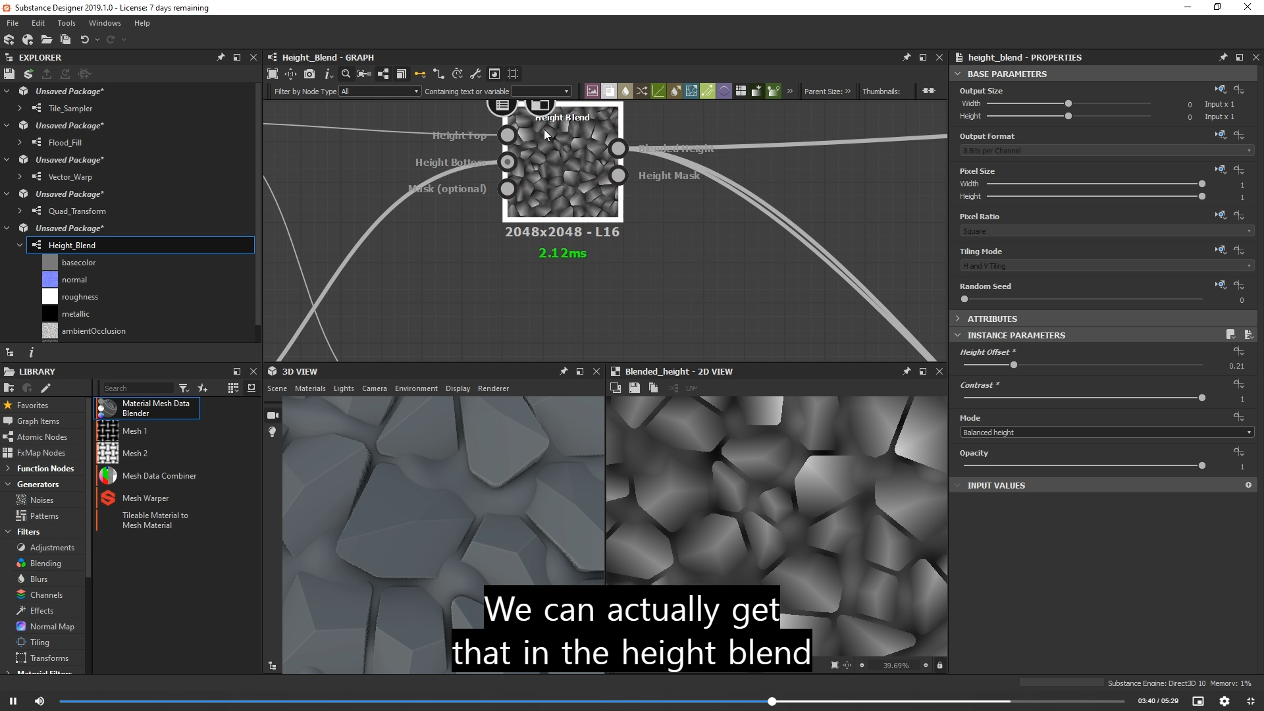
Task: Click the graph snapshot camera icon
Action: [309, 74]
